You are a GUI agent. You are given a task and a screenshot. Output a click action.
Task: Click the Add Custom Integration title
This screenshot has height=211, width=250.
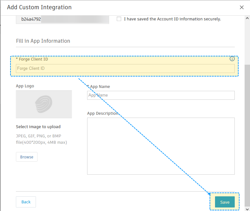pos(39,7)
